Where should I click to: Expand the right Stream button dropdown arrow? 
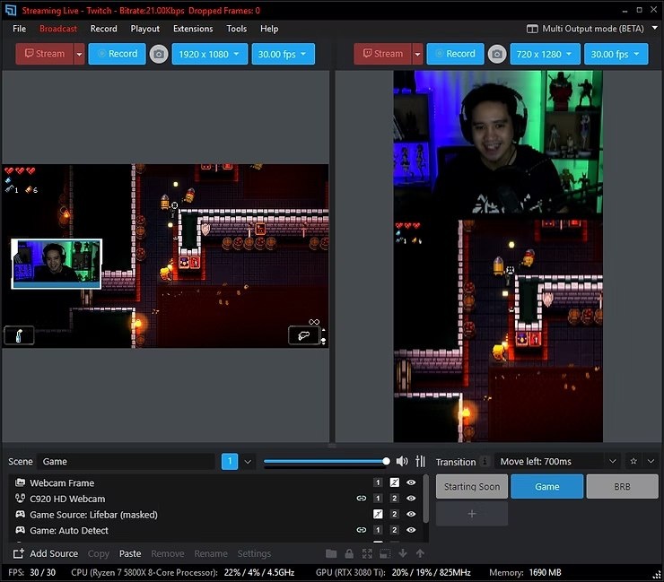pyautogui.click(x=417, y=54)
